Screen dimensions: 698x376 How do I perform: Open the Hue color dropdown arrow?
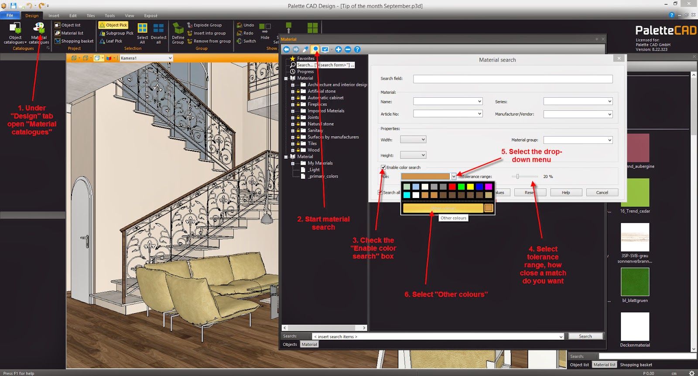454,176
